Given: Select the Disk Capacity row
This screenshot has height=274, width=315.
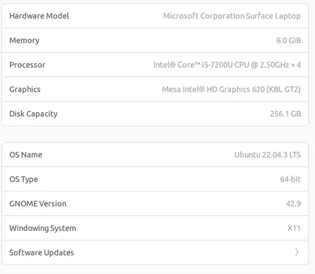Looking at the screenshot, I should coord(155,114).
